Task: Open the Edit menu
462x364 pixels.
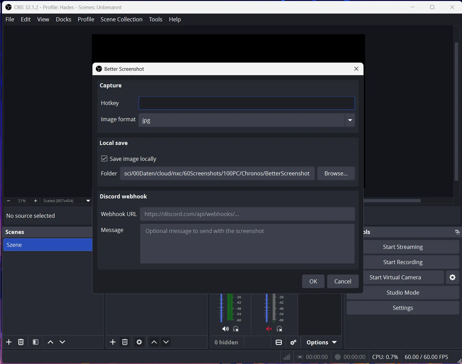Action: pyautogui.click(x=26, y=19)
